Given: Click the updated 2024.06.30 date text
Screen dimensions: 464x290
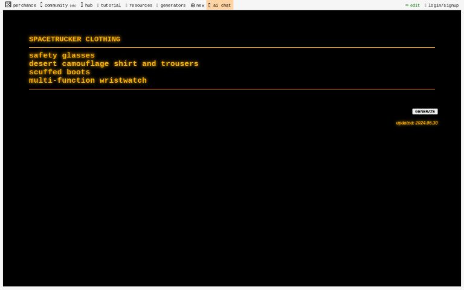Looking at the screenshot, I should pyautogui.click(x=417, y=123).
